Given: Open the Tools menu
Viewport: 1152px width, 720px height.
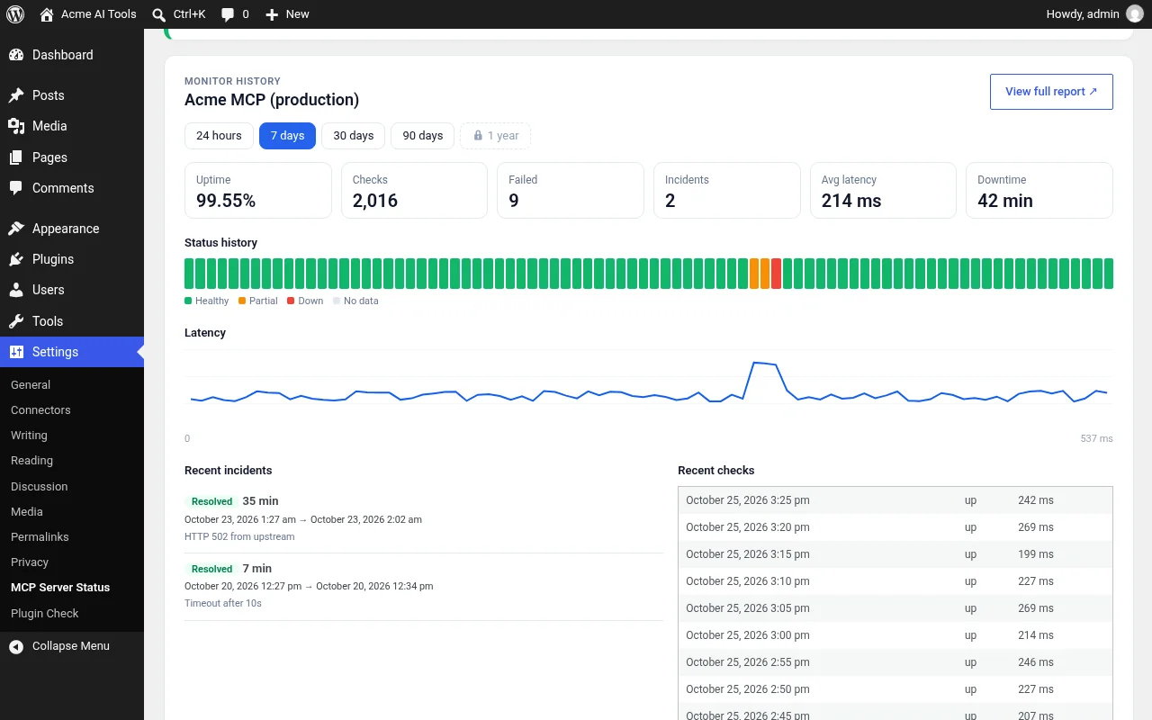Looking at the screenshot, I should [72, 321].
